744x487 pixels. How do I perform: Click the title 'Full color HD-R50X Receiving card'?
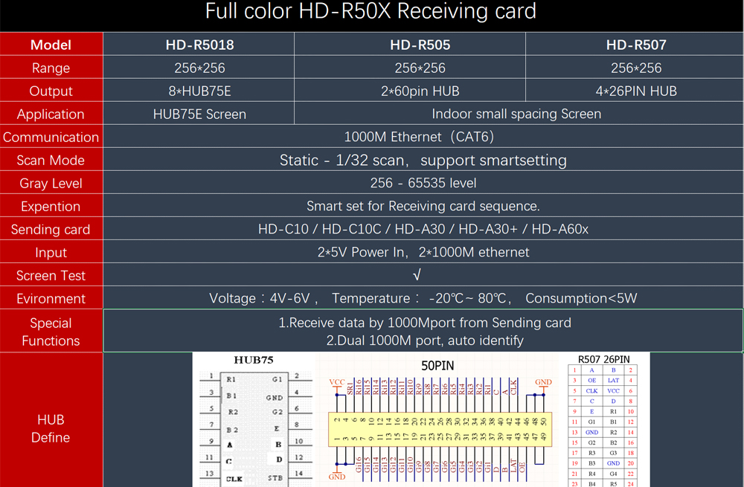371,11
